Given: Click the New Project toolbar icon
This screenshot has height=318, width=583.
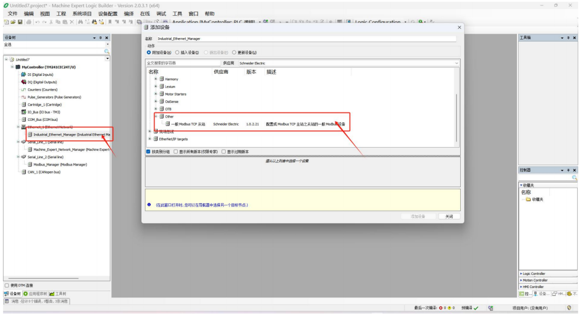Looking at the screenshot, I should [x=6, y=22].
